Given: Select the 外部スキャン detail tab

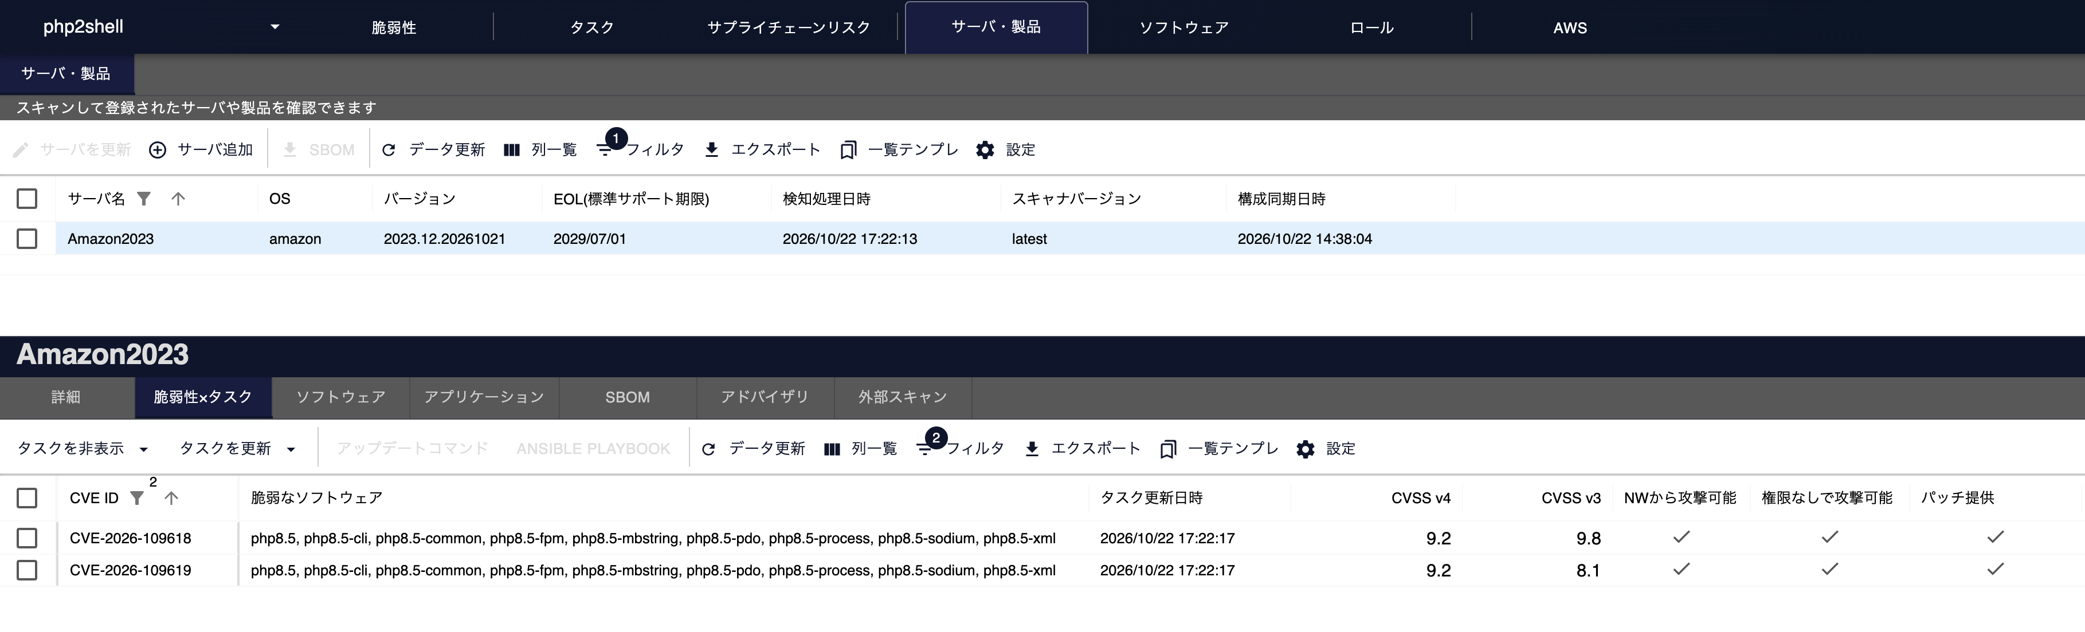Looking at the screenshot, I should click(x=903, y=397).
